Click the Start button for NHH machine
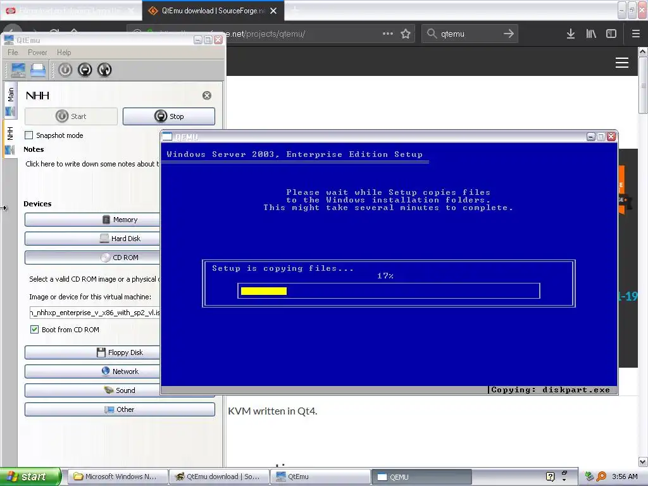Viewport: 648px width, 486px height. click(x=71, y=116)
